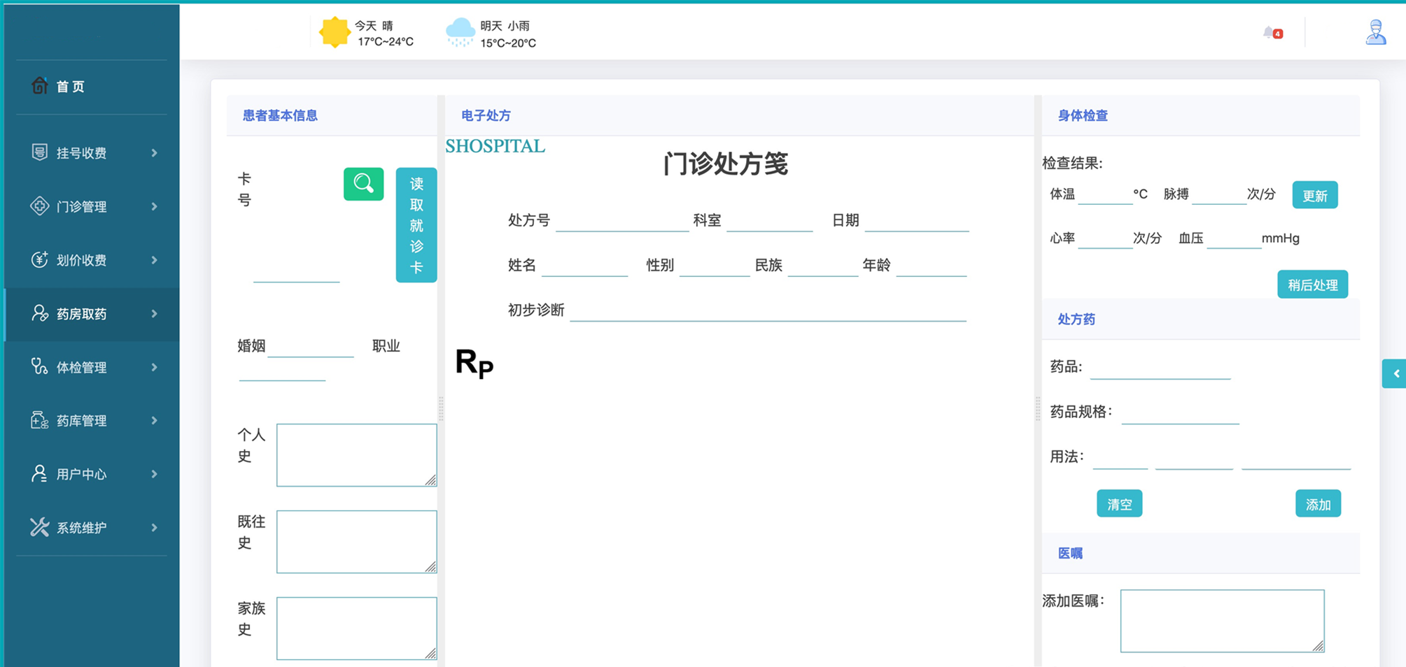Viewport: 1406px width, 667px height.
Task: Open the collapsed right-edge side panel arrow
Action: (1395, 373)
